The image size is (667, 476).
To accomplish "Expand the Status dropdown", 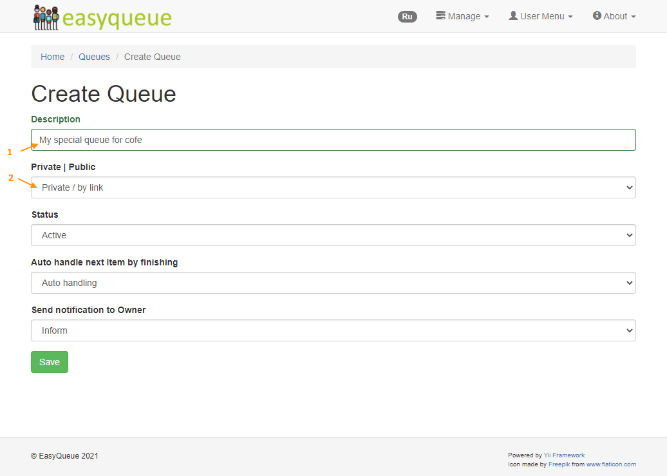I will pyautogui.click(x=333, y=235).
